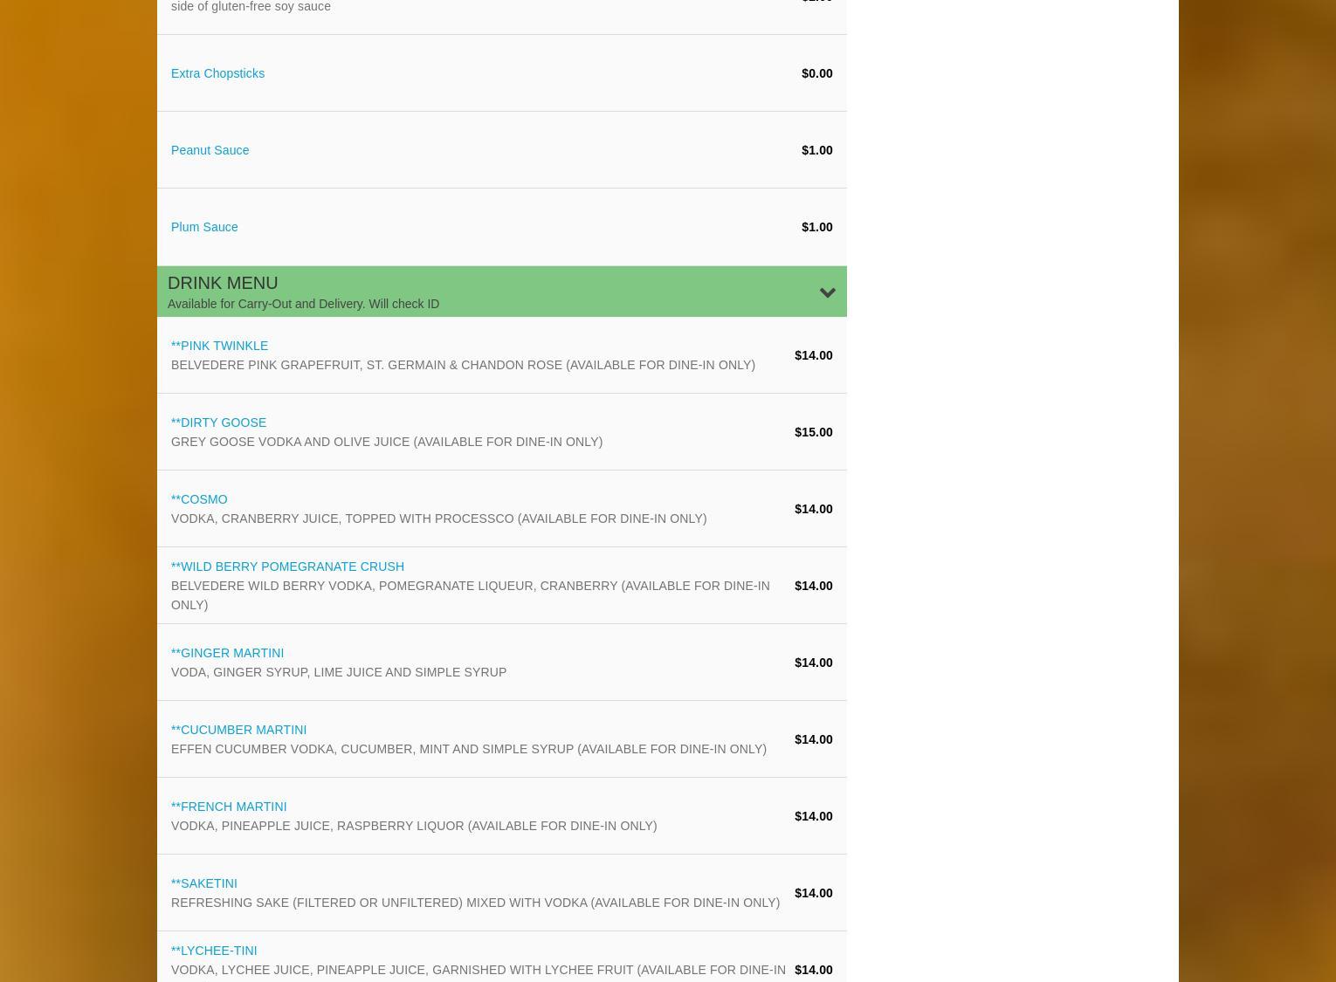Click the DRINK MENU heading
The image size is (1336, 982).
point(223,283)
